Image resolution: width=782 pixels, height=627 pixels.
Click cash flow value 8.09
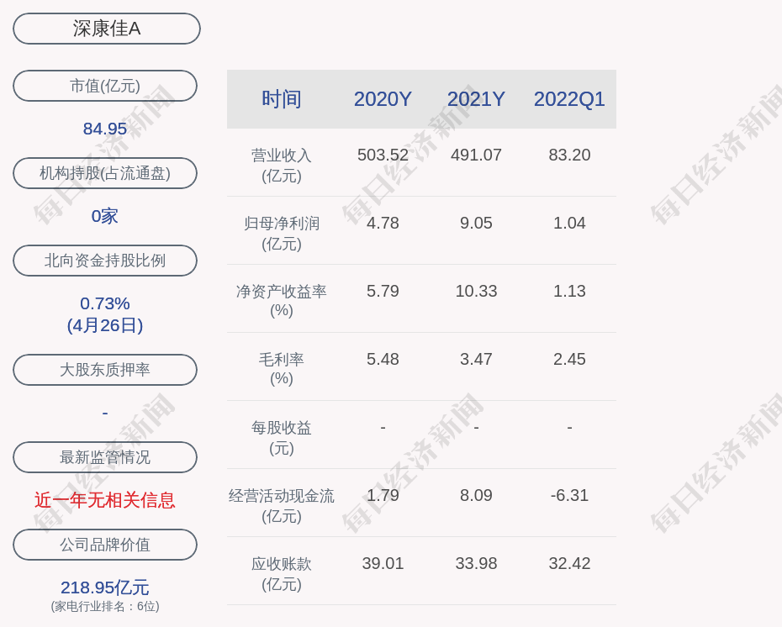[x=476, y=495]
